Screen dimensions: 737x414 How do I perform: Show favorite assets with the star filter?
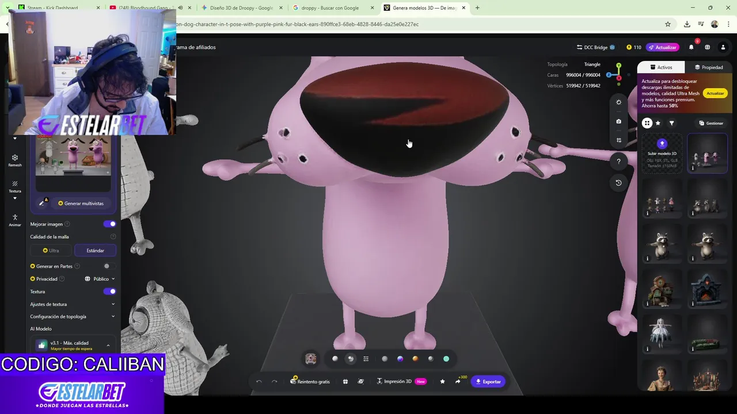tap(658, 123)
